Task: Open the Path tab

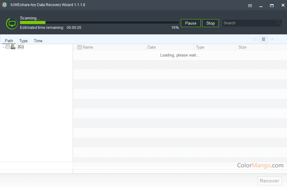Action: (9, 41)
